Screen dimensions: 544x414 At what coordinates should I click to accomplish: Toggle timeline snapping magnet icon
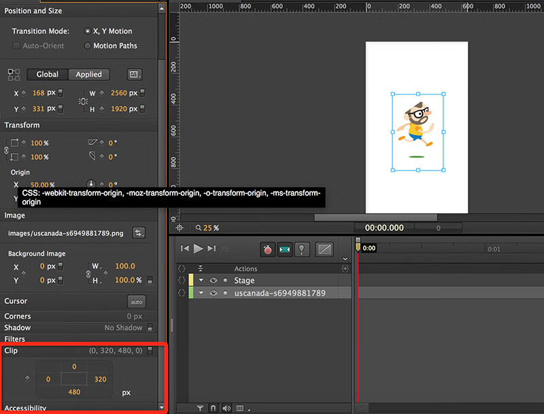click(213, 408)
